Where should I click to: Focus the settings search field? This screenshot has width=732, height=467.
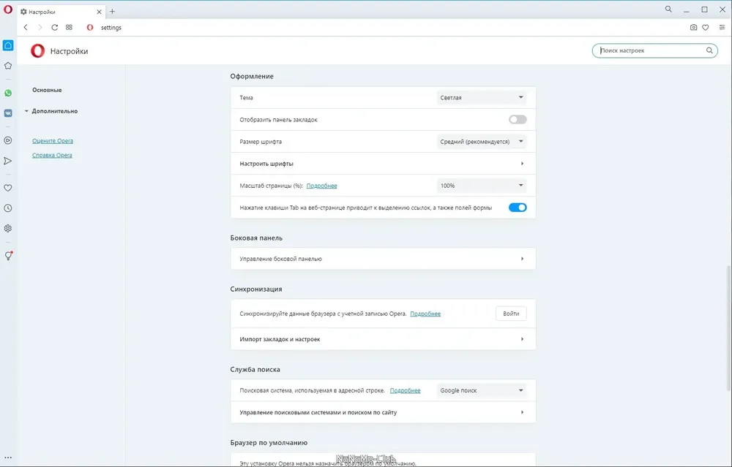[x=650, y=51]
